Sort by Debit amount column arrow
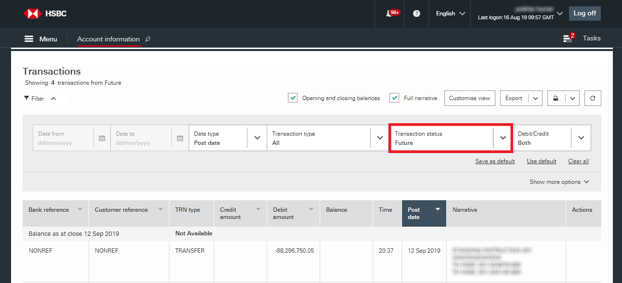The width and height of the screenshot is (622, 283). (x=311, y=209)
